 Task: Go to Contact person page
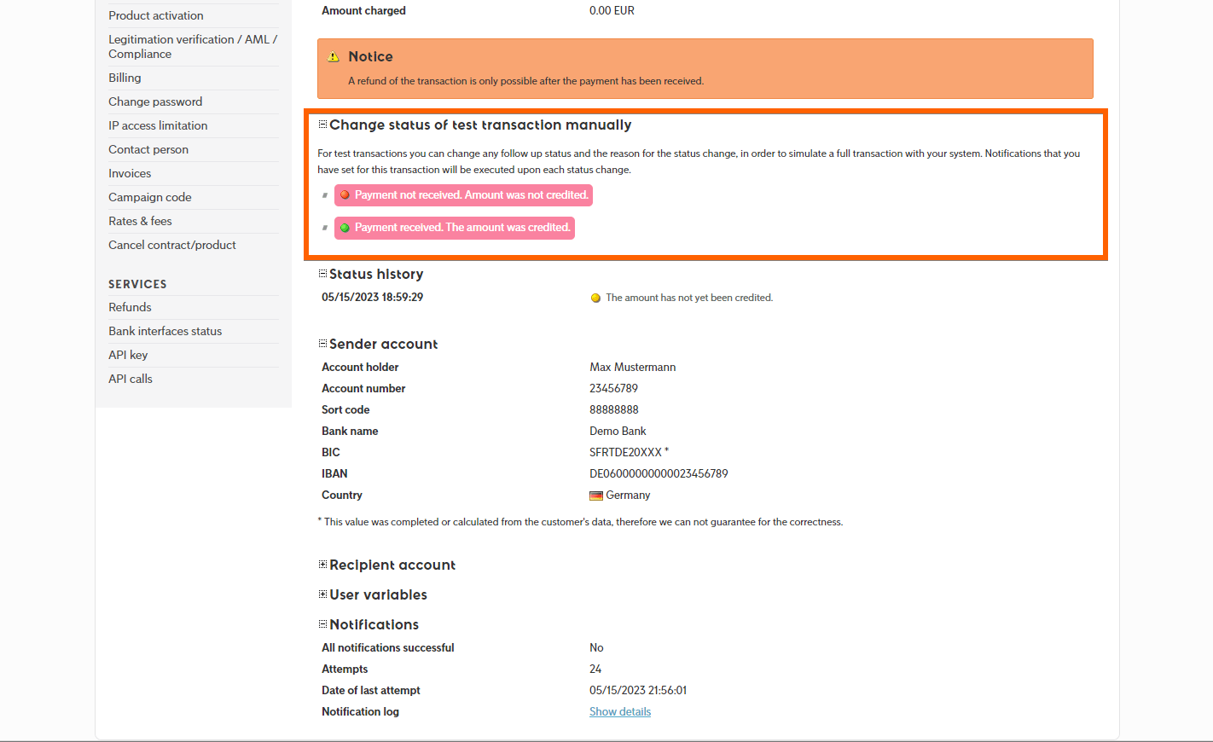148,149
